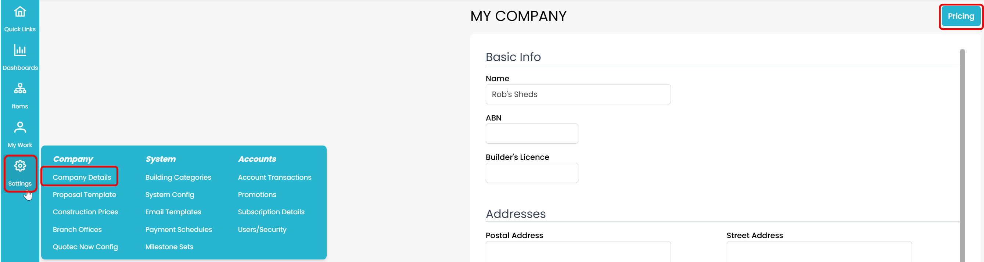Focus the ABN text field
The height and width of the screenshot is (262, 984).
pos(531,134)
